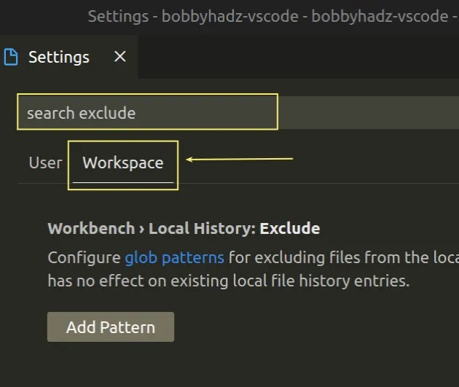459x387 pixels.
Task: Close the Settings editor tab
Action: tap(120, 57)
